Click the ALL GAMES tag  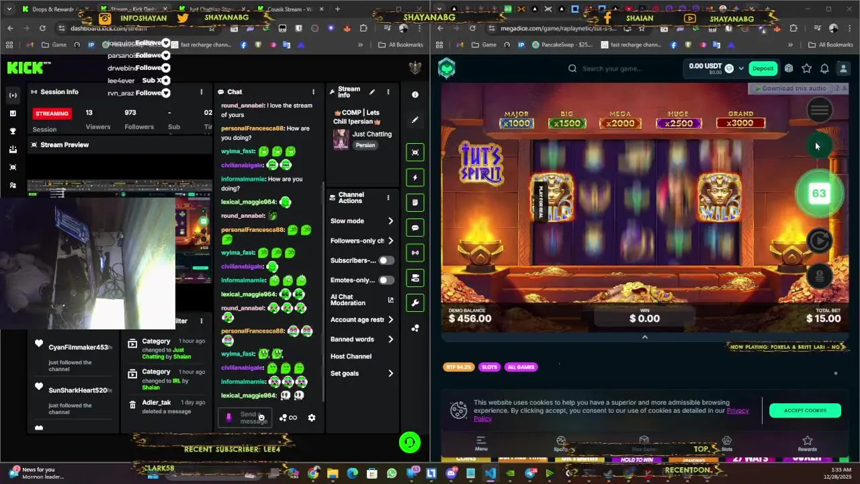tap(521, 367)
